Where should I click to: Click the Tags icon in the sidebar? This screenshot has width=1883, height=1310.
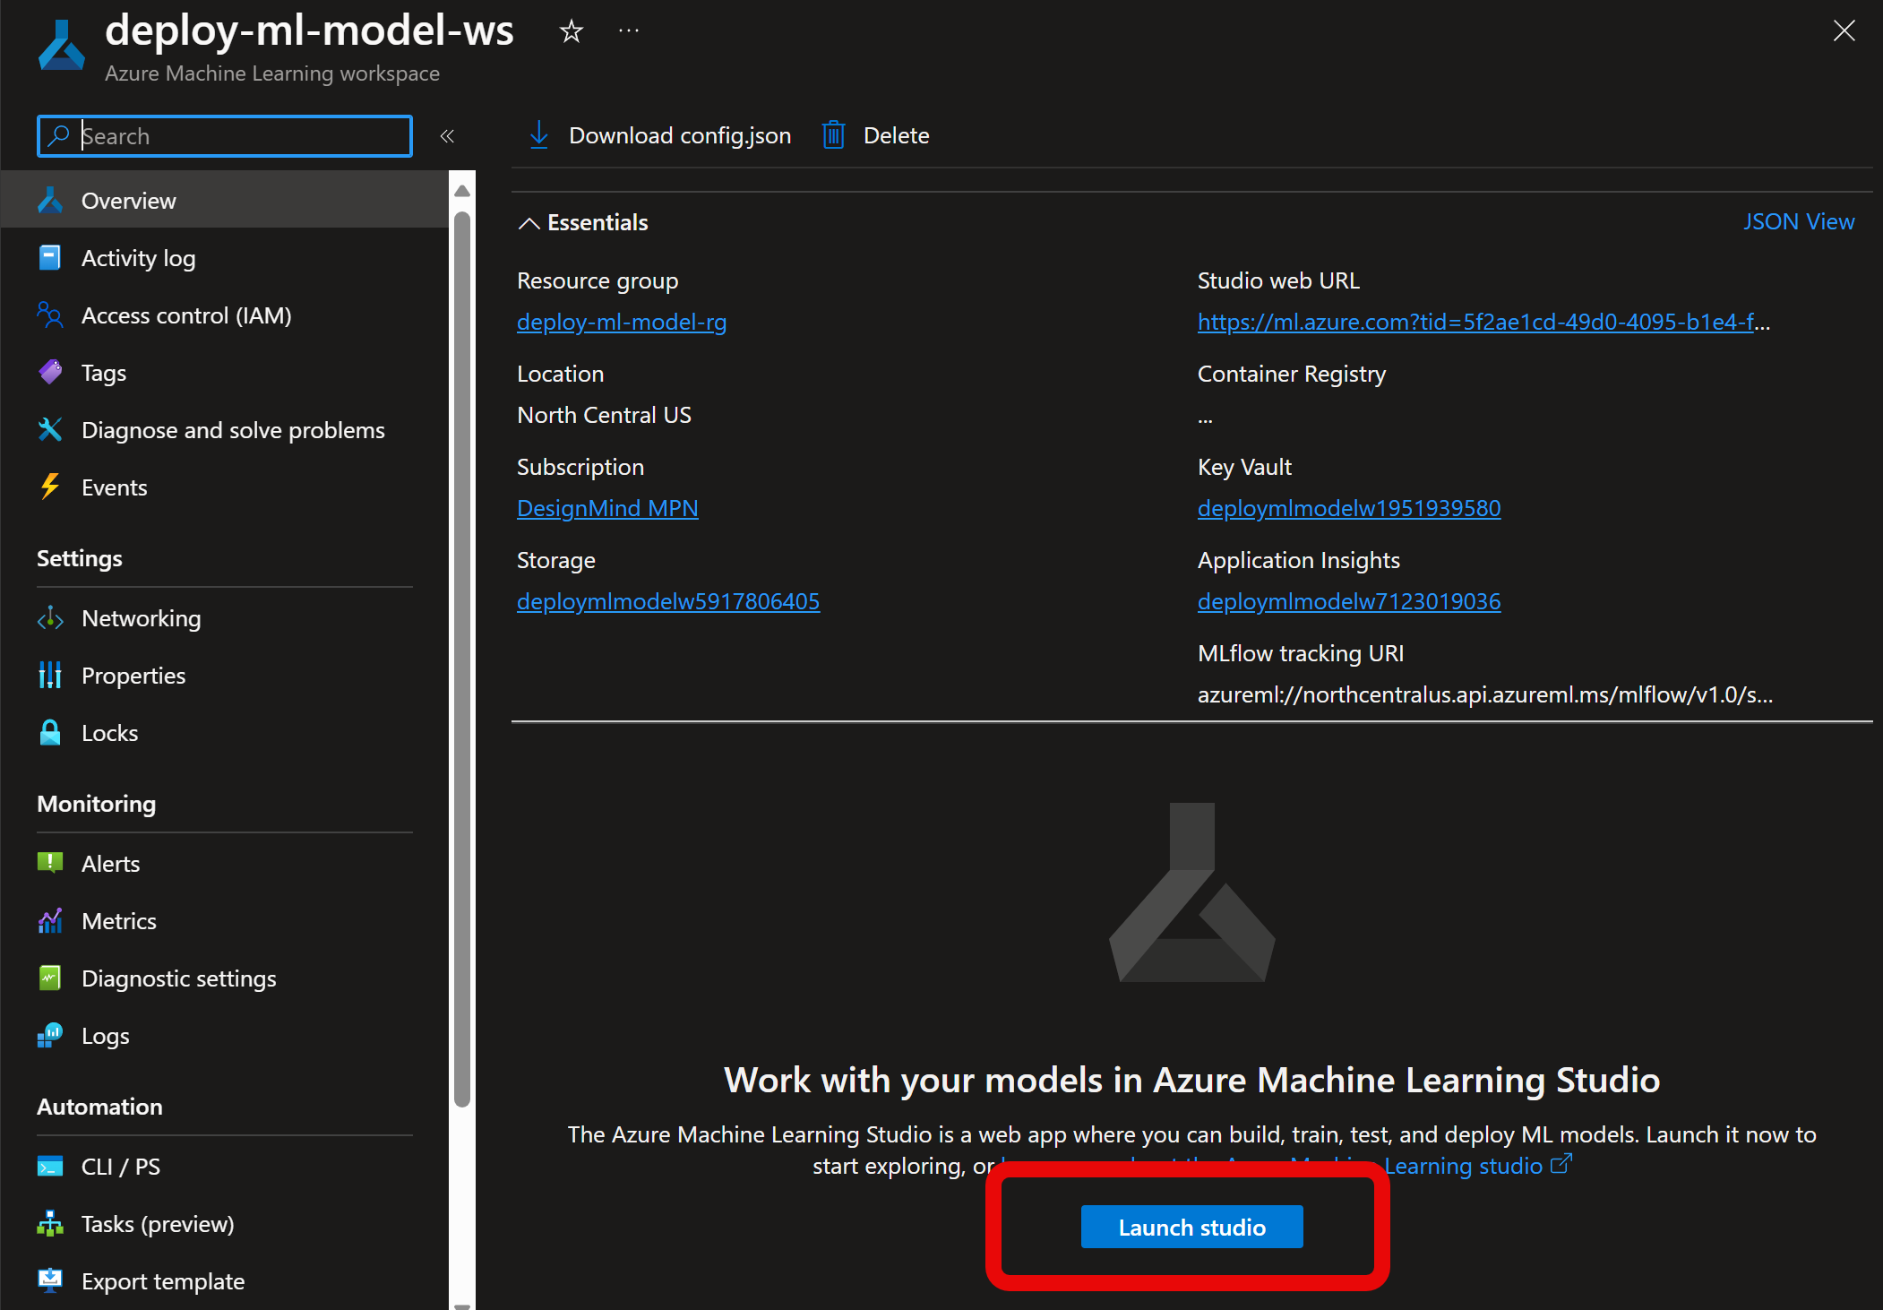click(50, 372)
